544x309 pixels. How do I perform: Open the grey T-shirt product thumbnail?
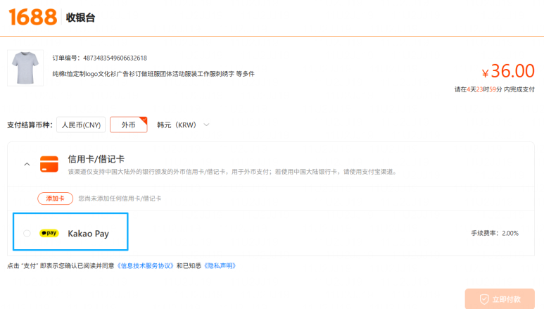pos(25,68)
